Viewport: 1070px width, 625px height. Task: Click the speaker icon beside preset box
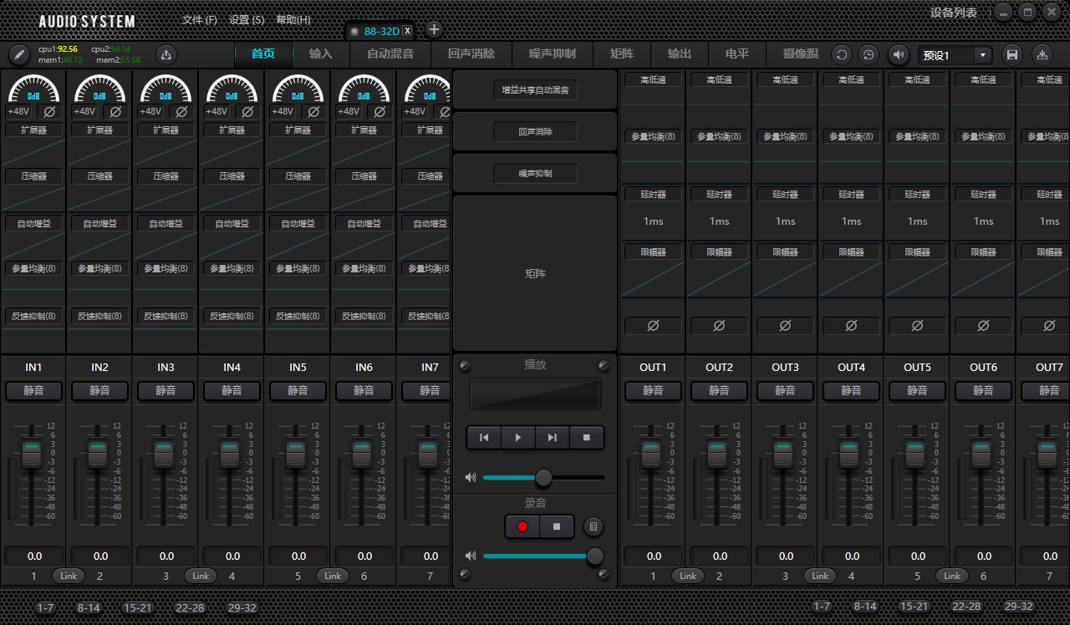click(x=898, y=55)
